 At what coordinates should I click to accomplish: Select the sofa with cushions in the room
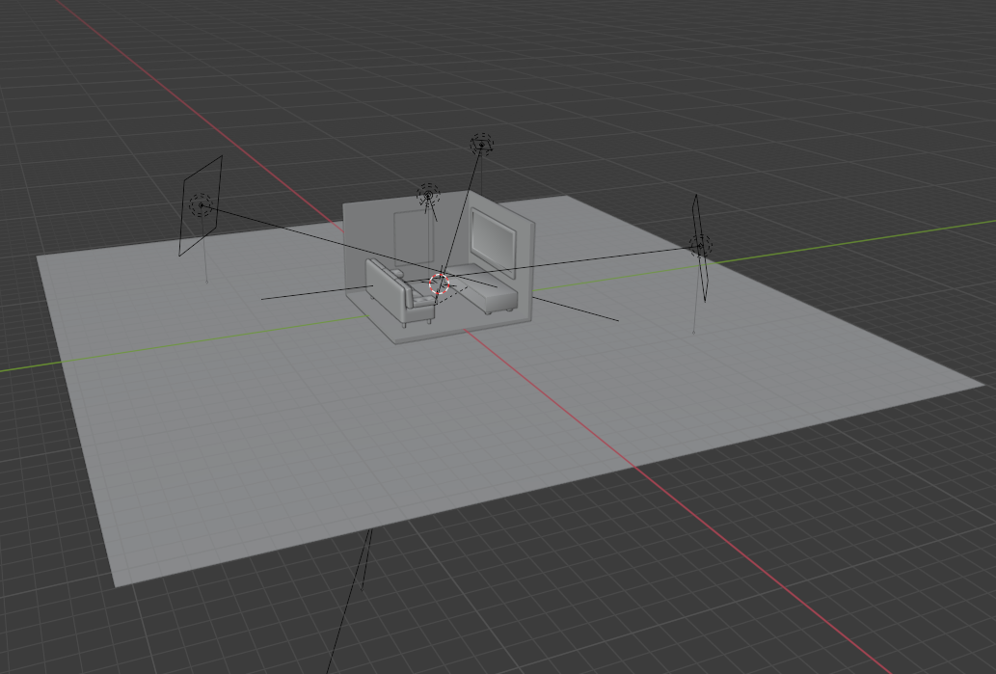tap(398, 293)
